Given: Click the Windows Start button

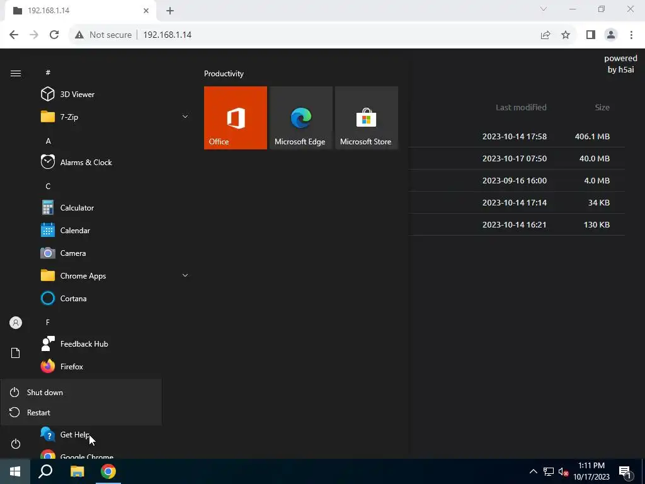Looking at the screenshot, I should pos(15,471).
